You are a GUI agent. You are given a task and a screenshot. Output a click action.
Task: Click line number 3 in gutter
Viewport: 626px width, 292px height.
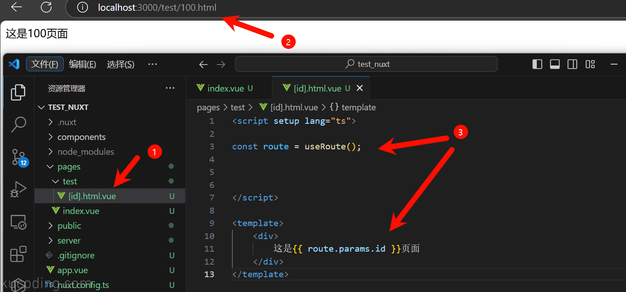pos(212,146)
